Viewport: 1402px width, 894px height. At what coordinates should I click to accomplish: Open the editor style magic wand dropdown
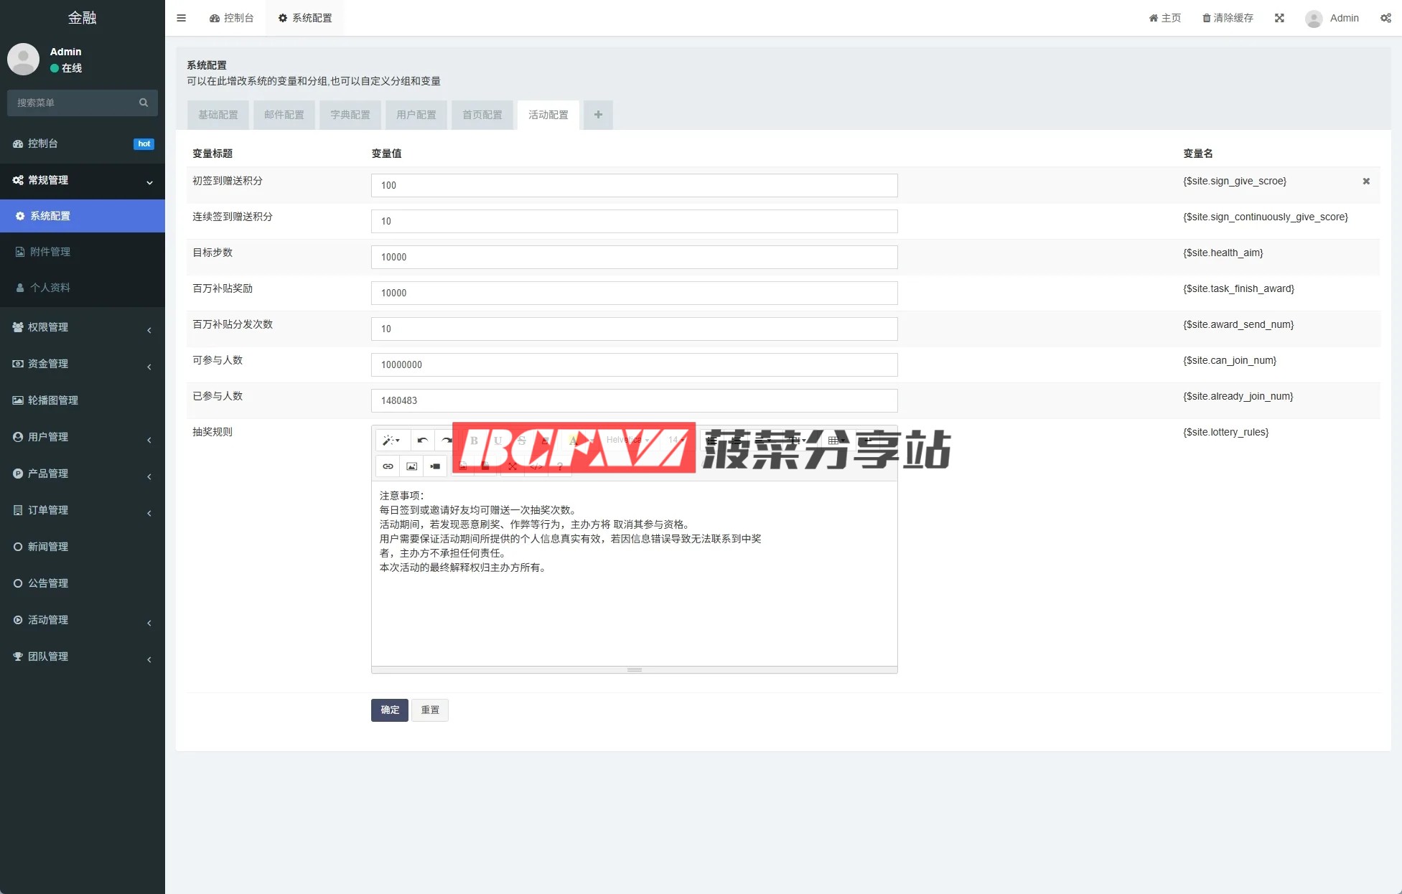pyautogui.click(x=391, y=441)
